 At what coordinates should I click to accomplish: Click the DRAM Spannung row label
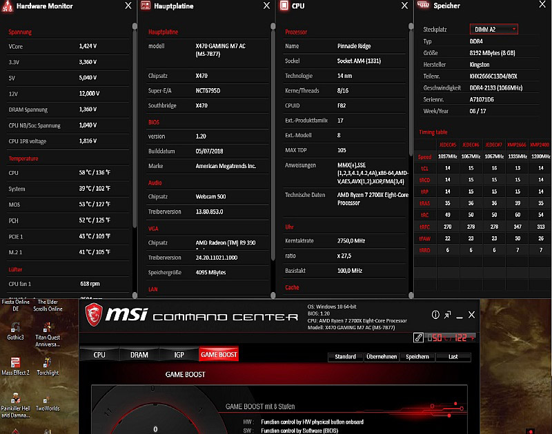28,110
